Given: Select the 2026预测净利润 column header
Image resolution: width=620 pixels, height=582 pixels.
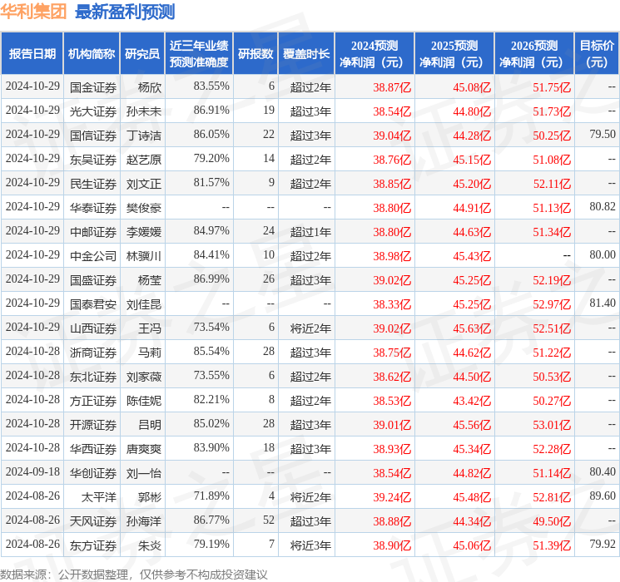Looking at the screenshot, I should click(x=534, y=54).
